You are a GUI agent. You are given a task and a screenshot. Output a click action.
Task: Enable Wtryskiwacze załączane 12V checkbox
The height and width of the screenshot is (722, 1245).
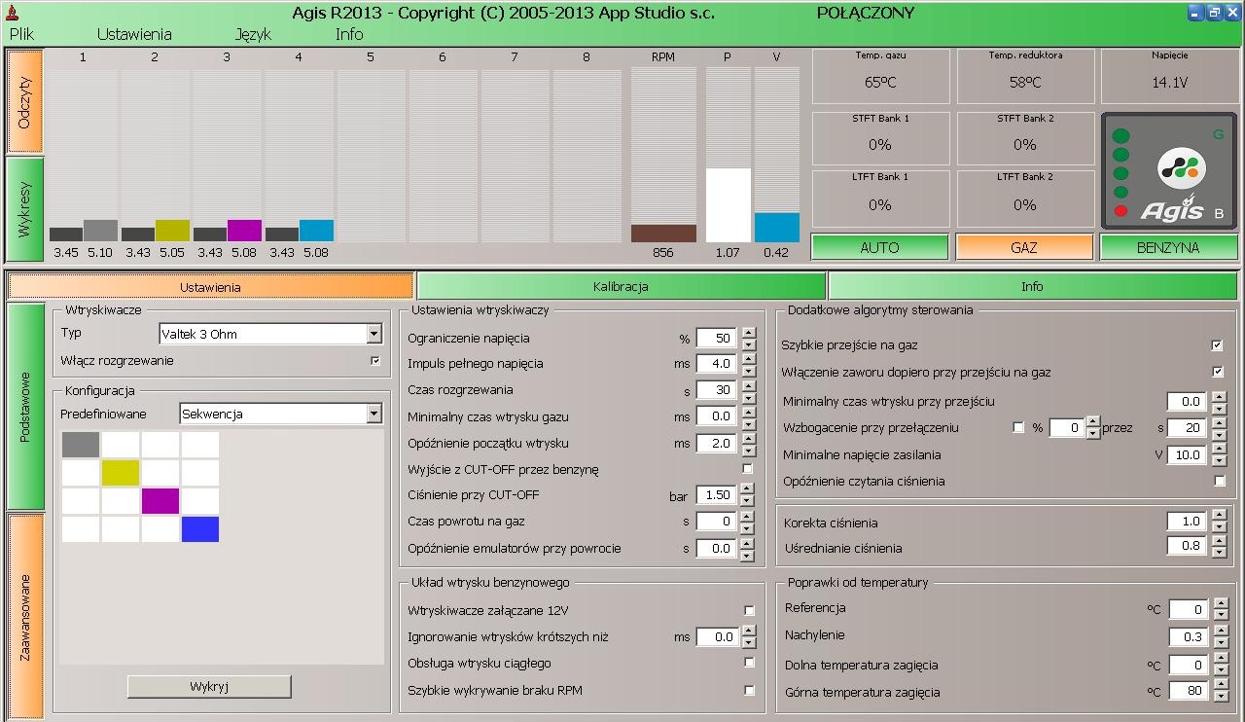(749, 610)
